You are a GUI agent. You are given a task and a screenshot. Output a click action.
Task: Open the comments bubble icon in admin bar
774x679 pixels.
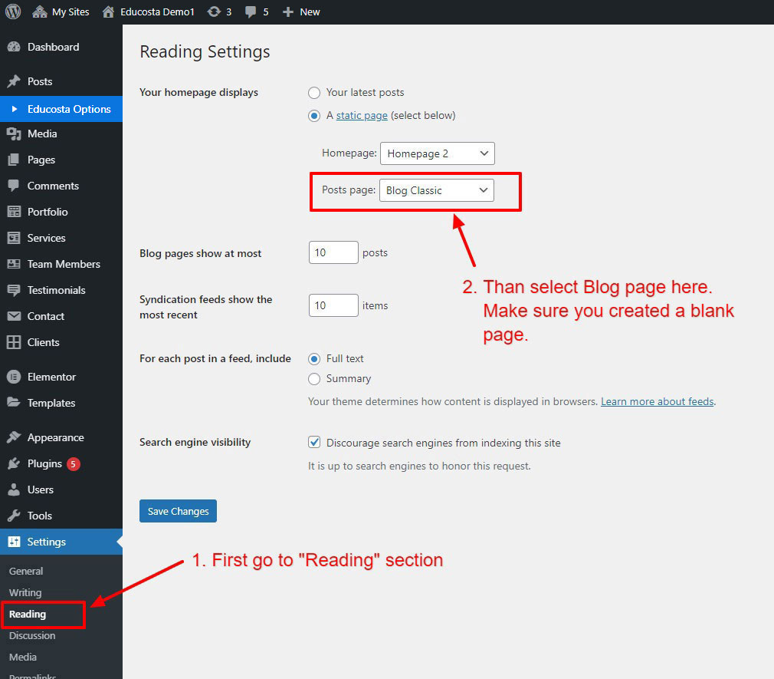251,12
